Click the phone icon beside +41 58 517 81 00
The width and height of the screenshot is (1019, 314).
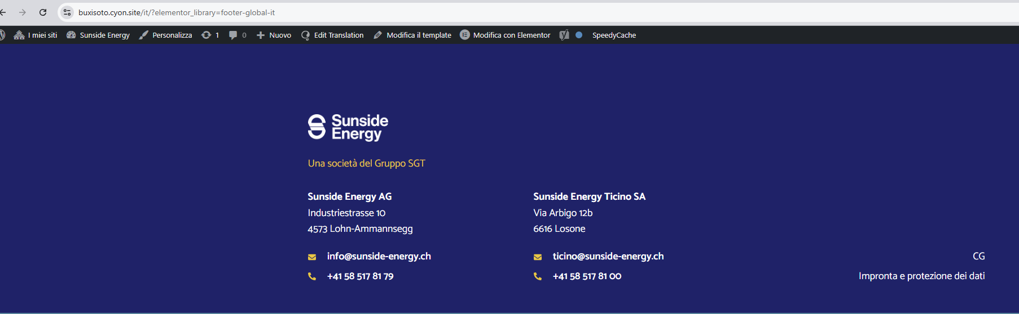(x=538, y=276)
